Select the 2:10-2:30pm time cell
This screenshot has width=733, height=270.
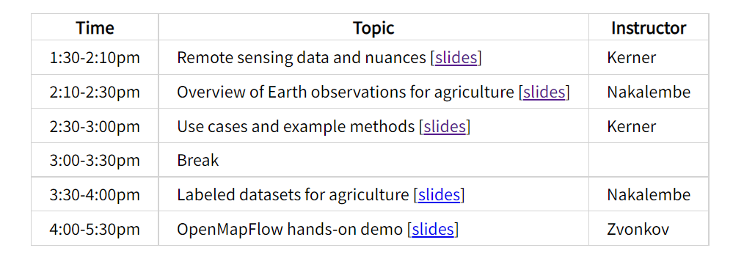pyautogui.click(x=95, y=92)
